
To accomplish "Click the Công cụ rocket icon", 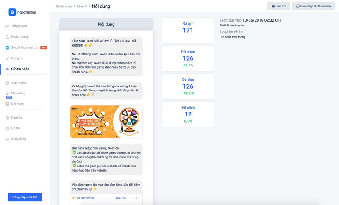I will [7, 58].
